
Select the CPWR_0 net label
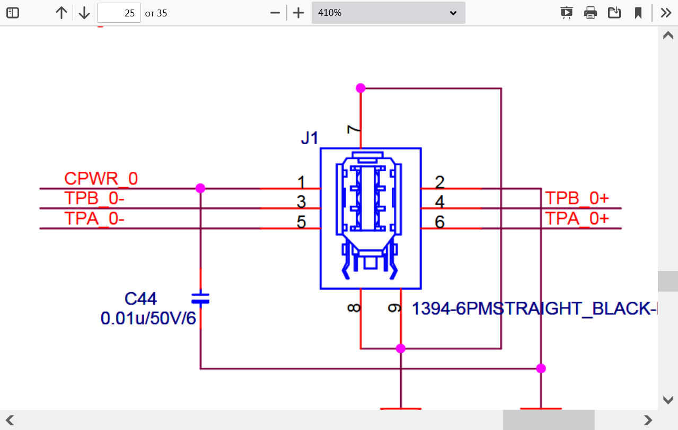101,179
